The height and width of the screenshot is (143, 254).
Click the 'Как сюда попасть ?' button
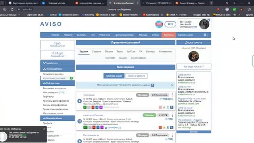[194, 67]
